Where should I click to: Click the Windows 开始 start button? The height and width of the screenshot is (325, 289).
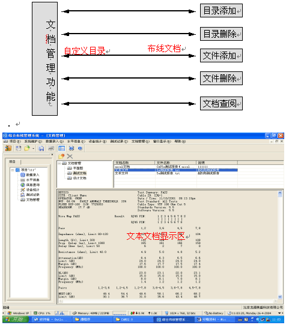[15, 320]
